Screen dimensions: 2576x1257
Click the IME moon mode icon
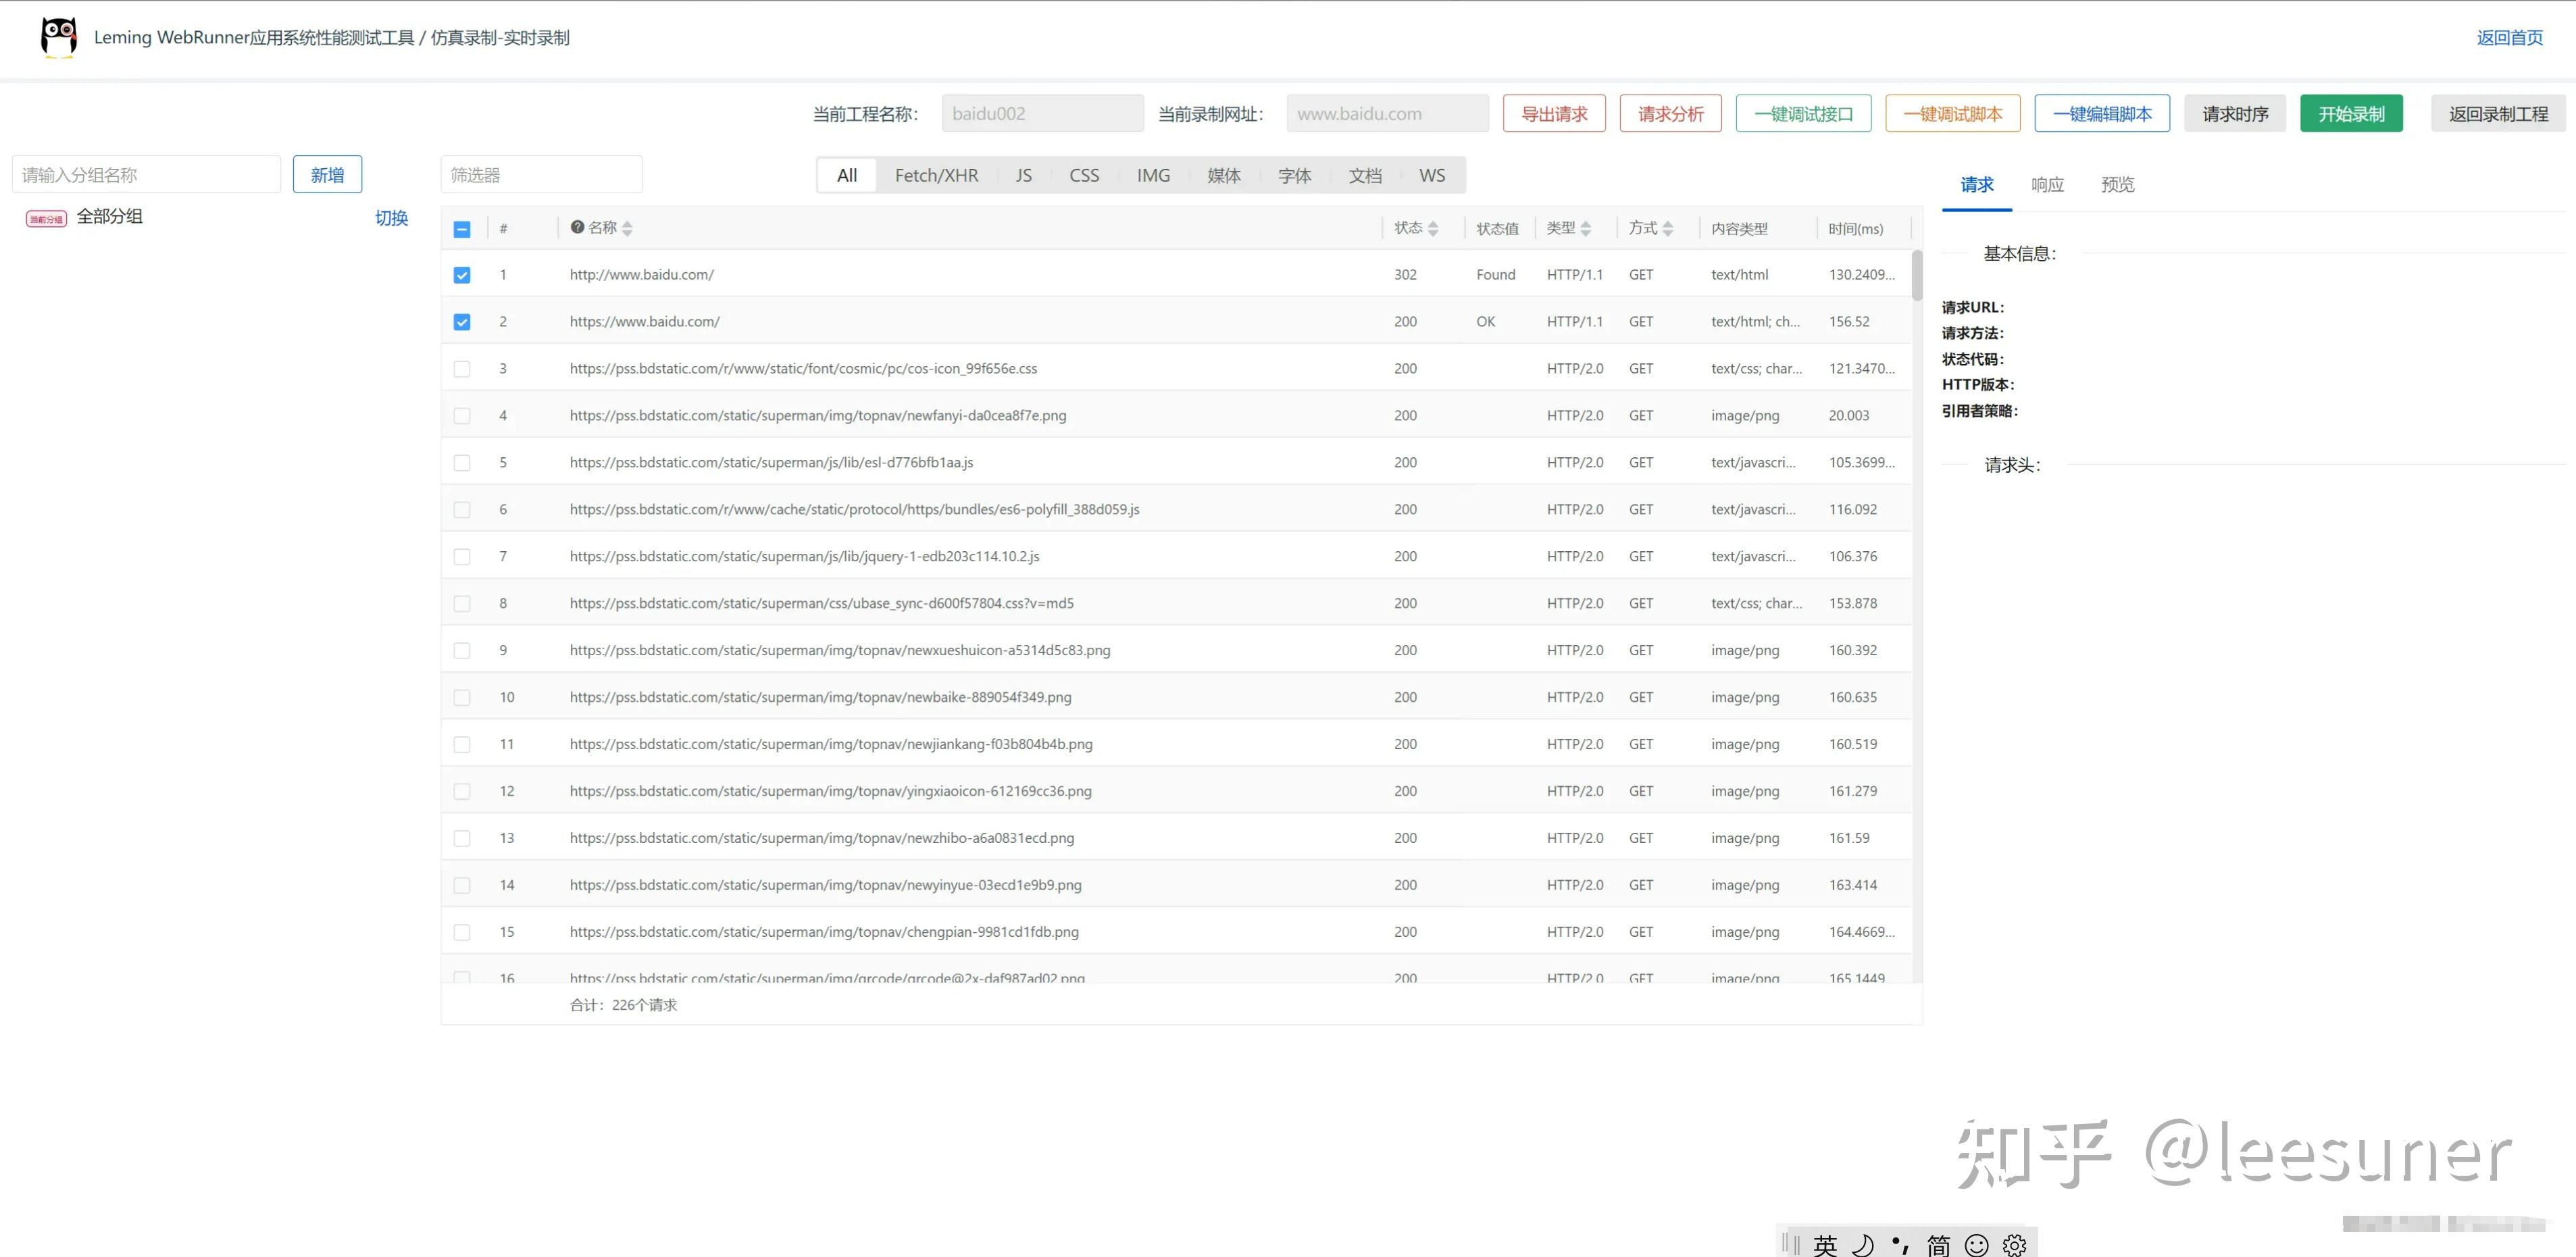(x=1862, y=1244)
